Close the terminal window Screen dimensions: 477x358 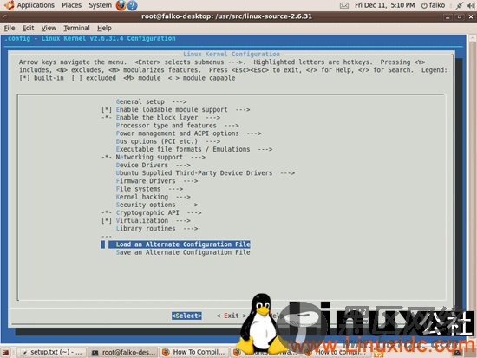pos(471,17)
